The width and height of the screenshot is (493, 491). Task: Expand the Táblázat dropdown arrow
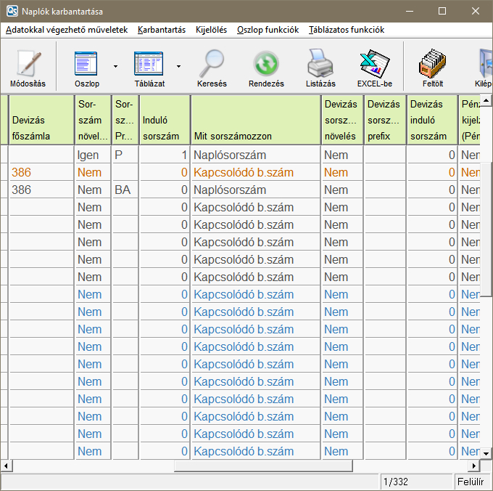(x=178, y=66)
